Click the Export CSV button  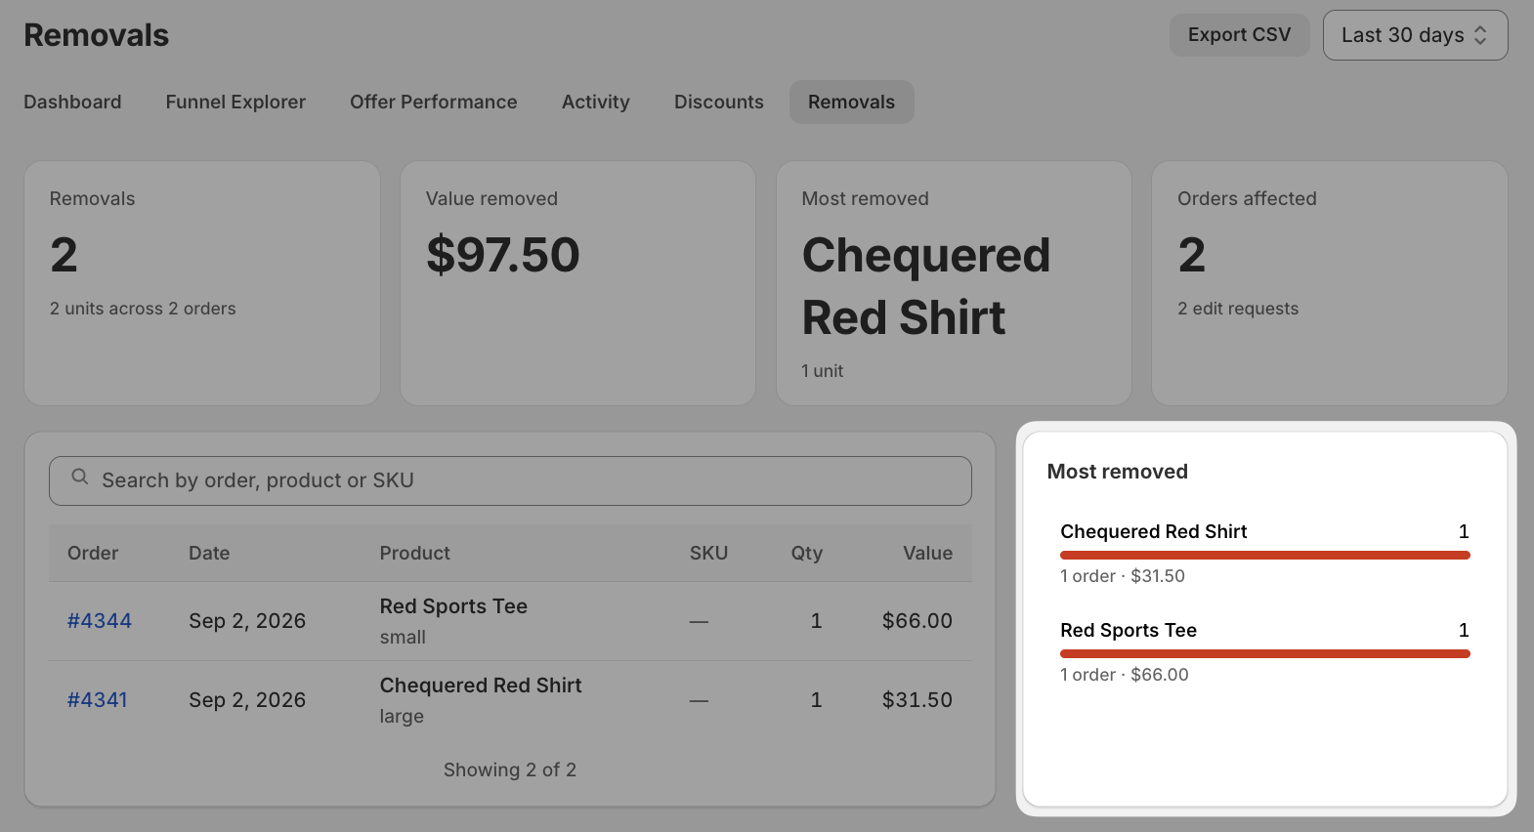(1239, 35)
